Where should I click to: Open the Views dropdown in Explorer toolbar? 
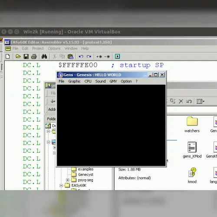click(201, 102)
